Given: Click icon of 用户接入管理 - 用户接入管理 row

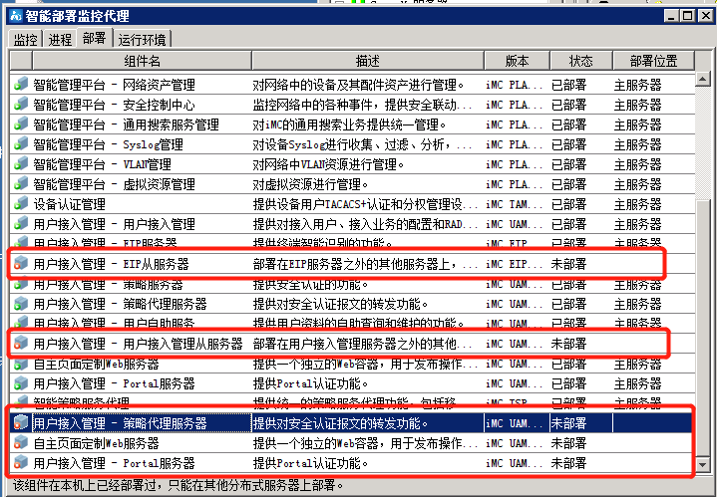Looking at the screenshot, I should tap(21, 224).
